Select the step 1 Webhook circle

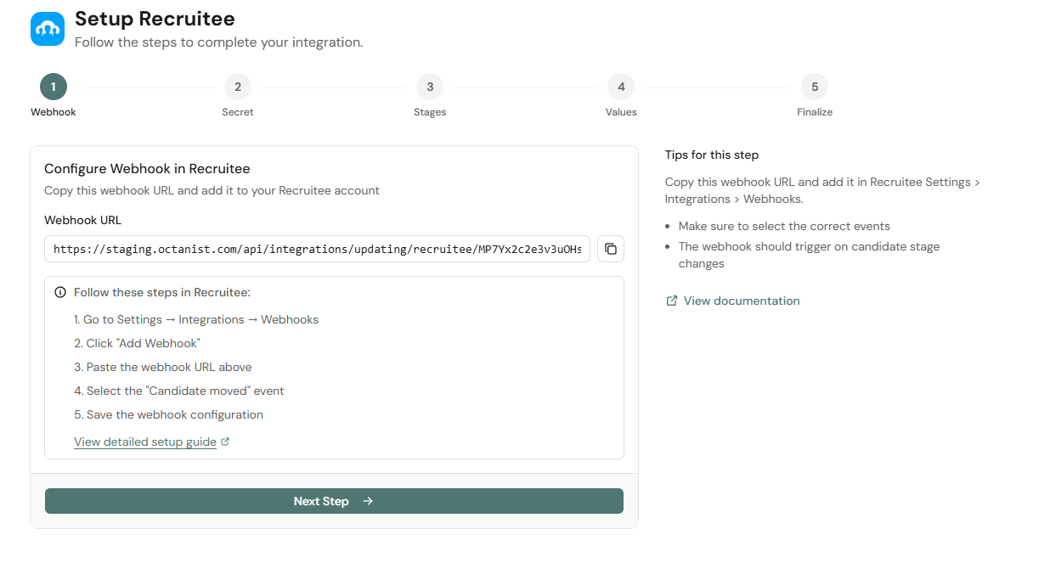pos(53,86)
